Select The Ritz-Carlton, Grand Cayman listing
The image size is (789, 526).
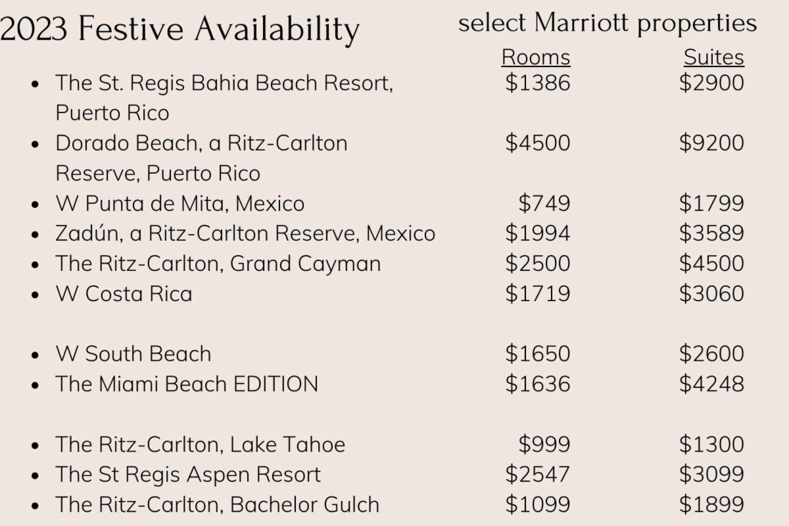click(218, 264)
